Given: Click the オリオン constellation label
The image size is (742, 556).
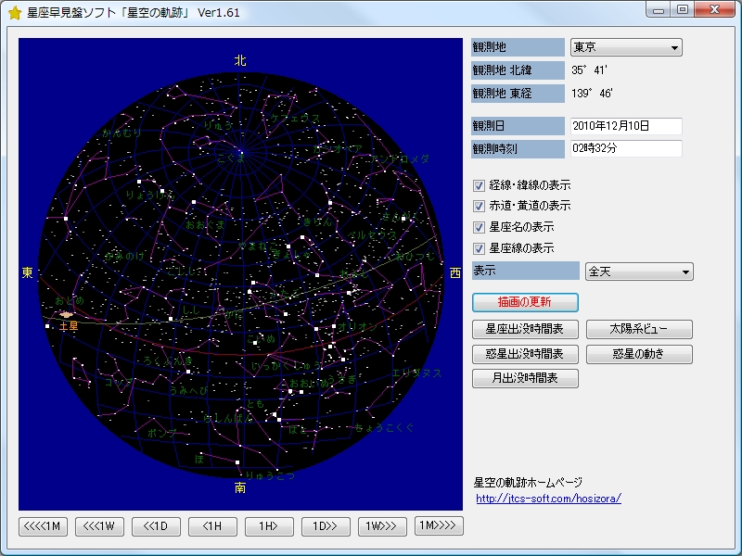Looking at the screenshot, I should [357, 327].
